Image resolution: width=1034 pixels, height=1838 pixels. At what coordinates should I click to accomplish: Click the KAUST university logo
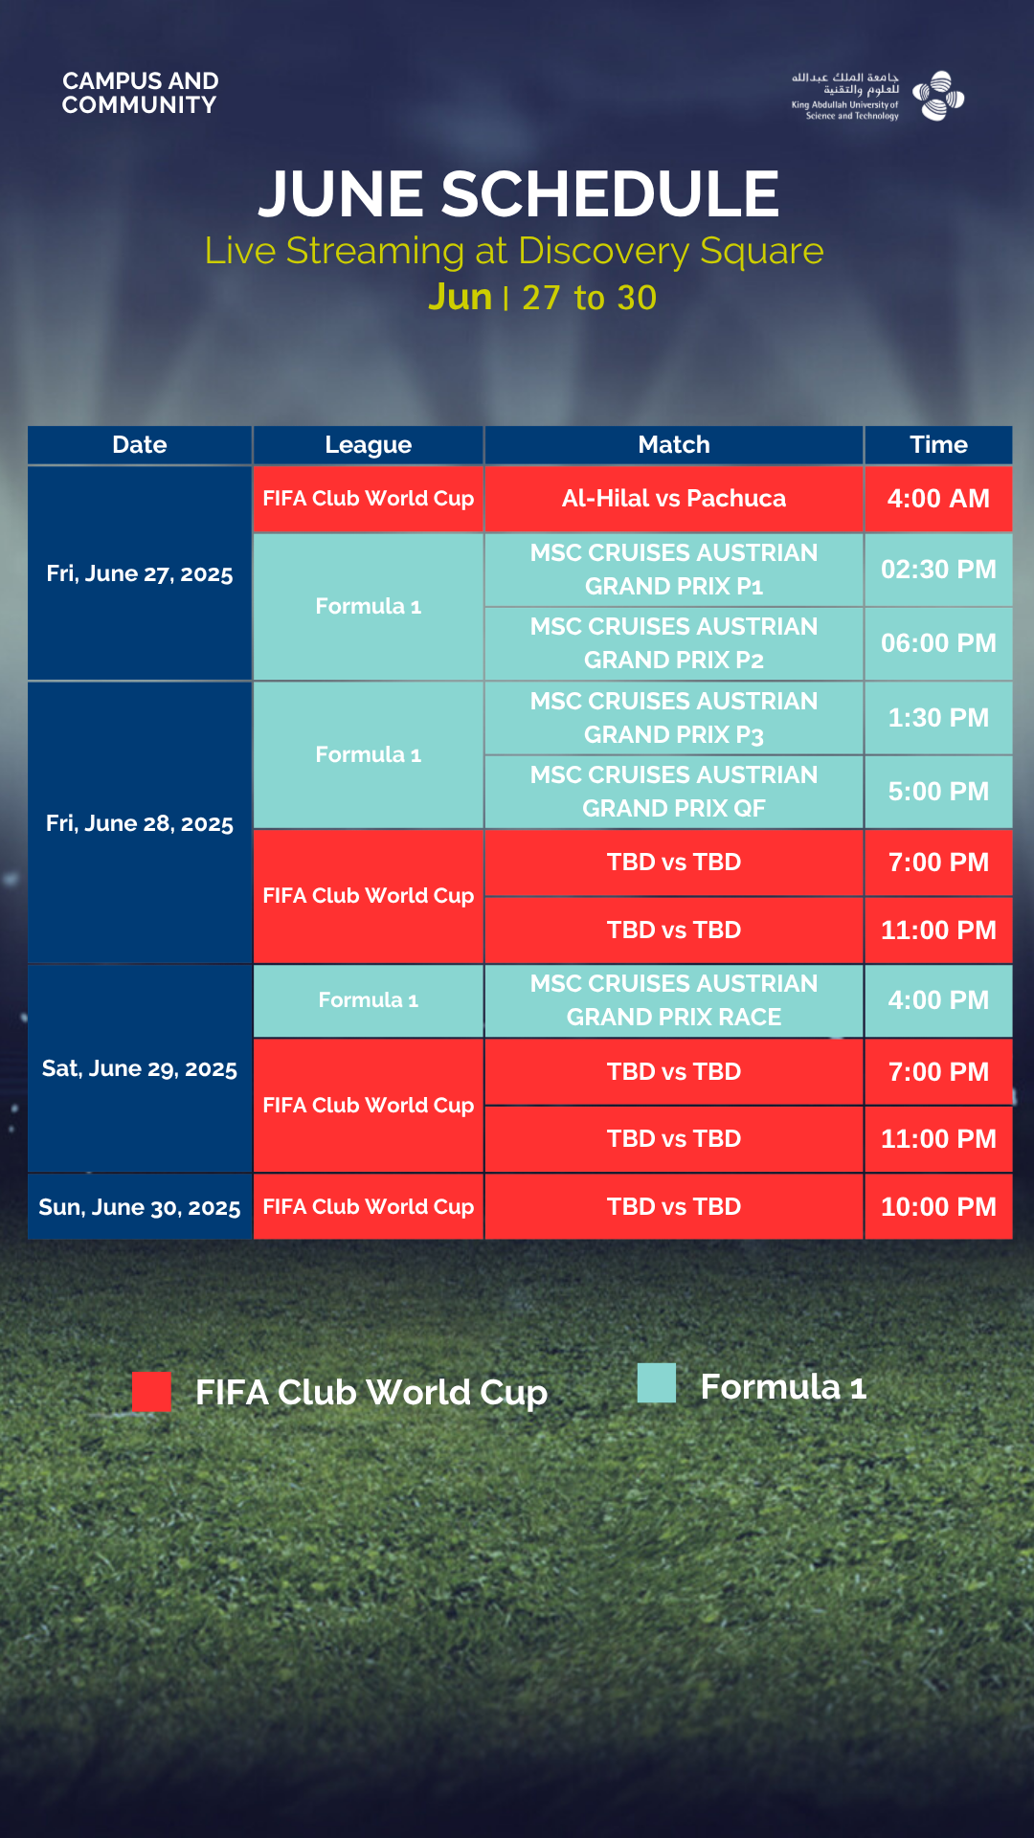tap(877, 96)
